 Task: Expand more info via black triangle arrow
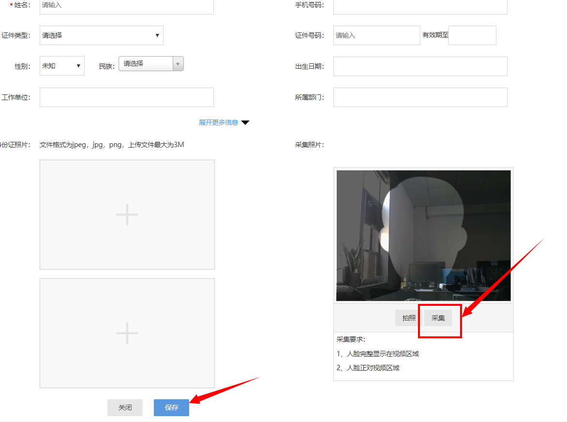(245, 122)
